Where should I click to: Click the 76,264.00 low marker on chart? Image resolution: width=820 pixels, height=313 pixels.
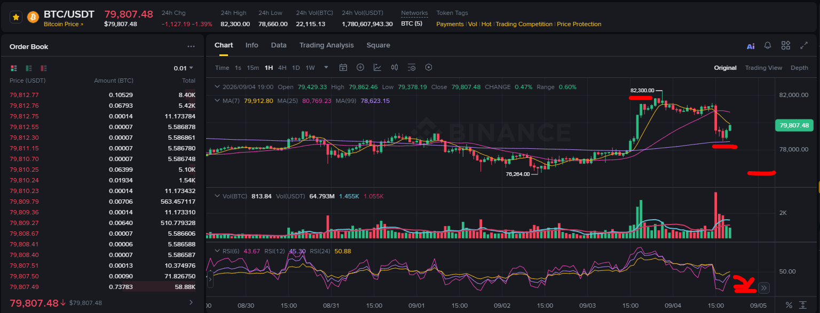pos(518,174)
